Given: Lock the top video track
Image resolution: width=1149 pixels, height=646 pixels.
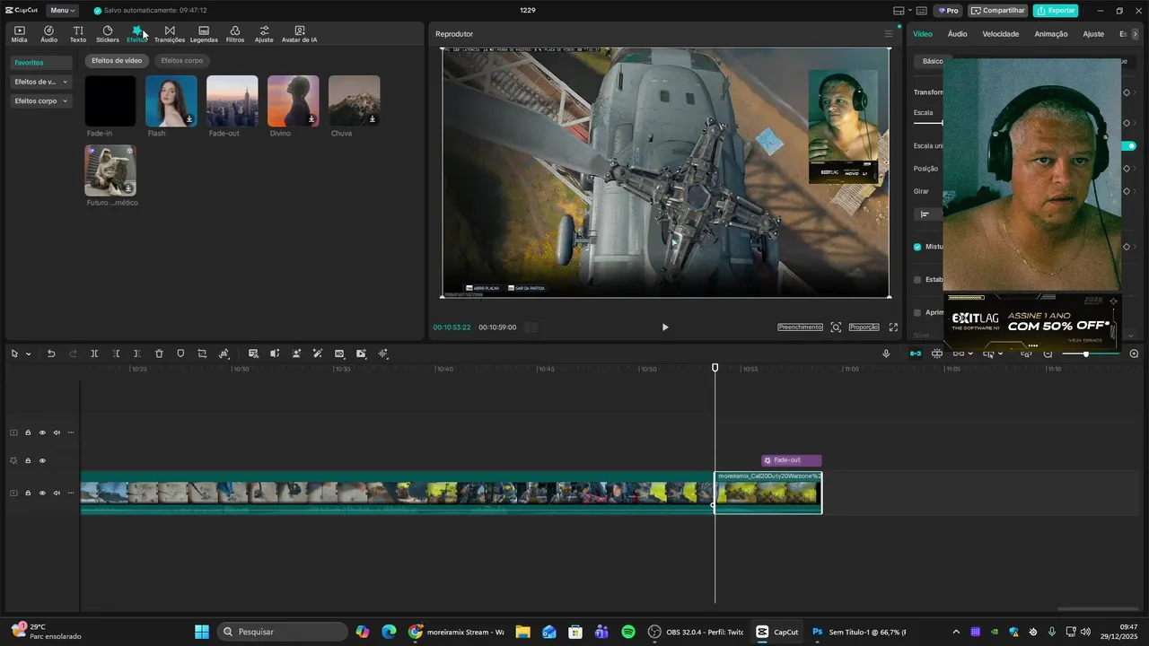Looking at the screenshot, I should 28,432.
